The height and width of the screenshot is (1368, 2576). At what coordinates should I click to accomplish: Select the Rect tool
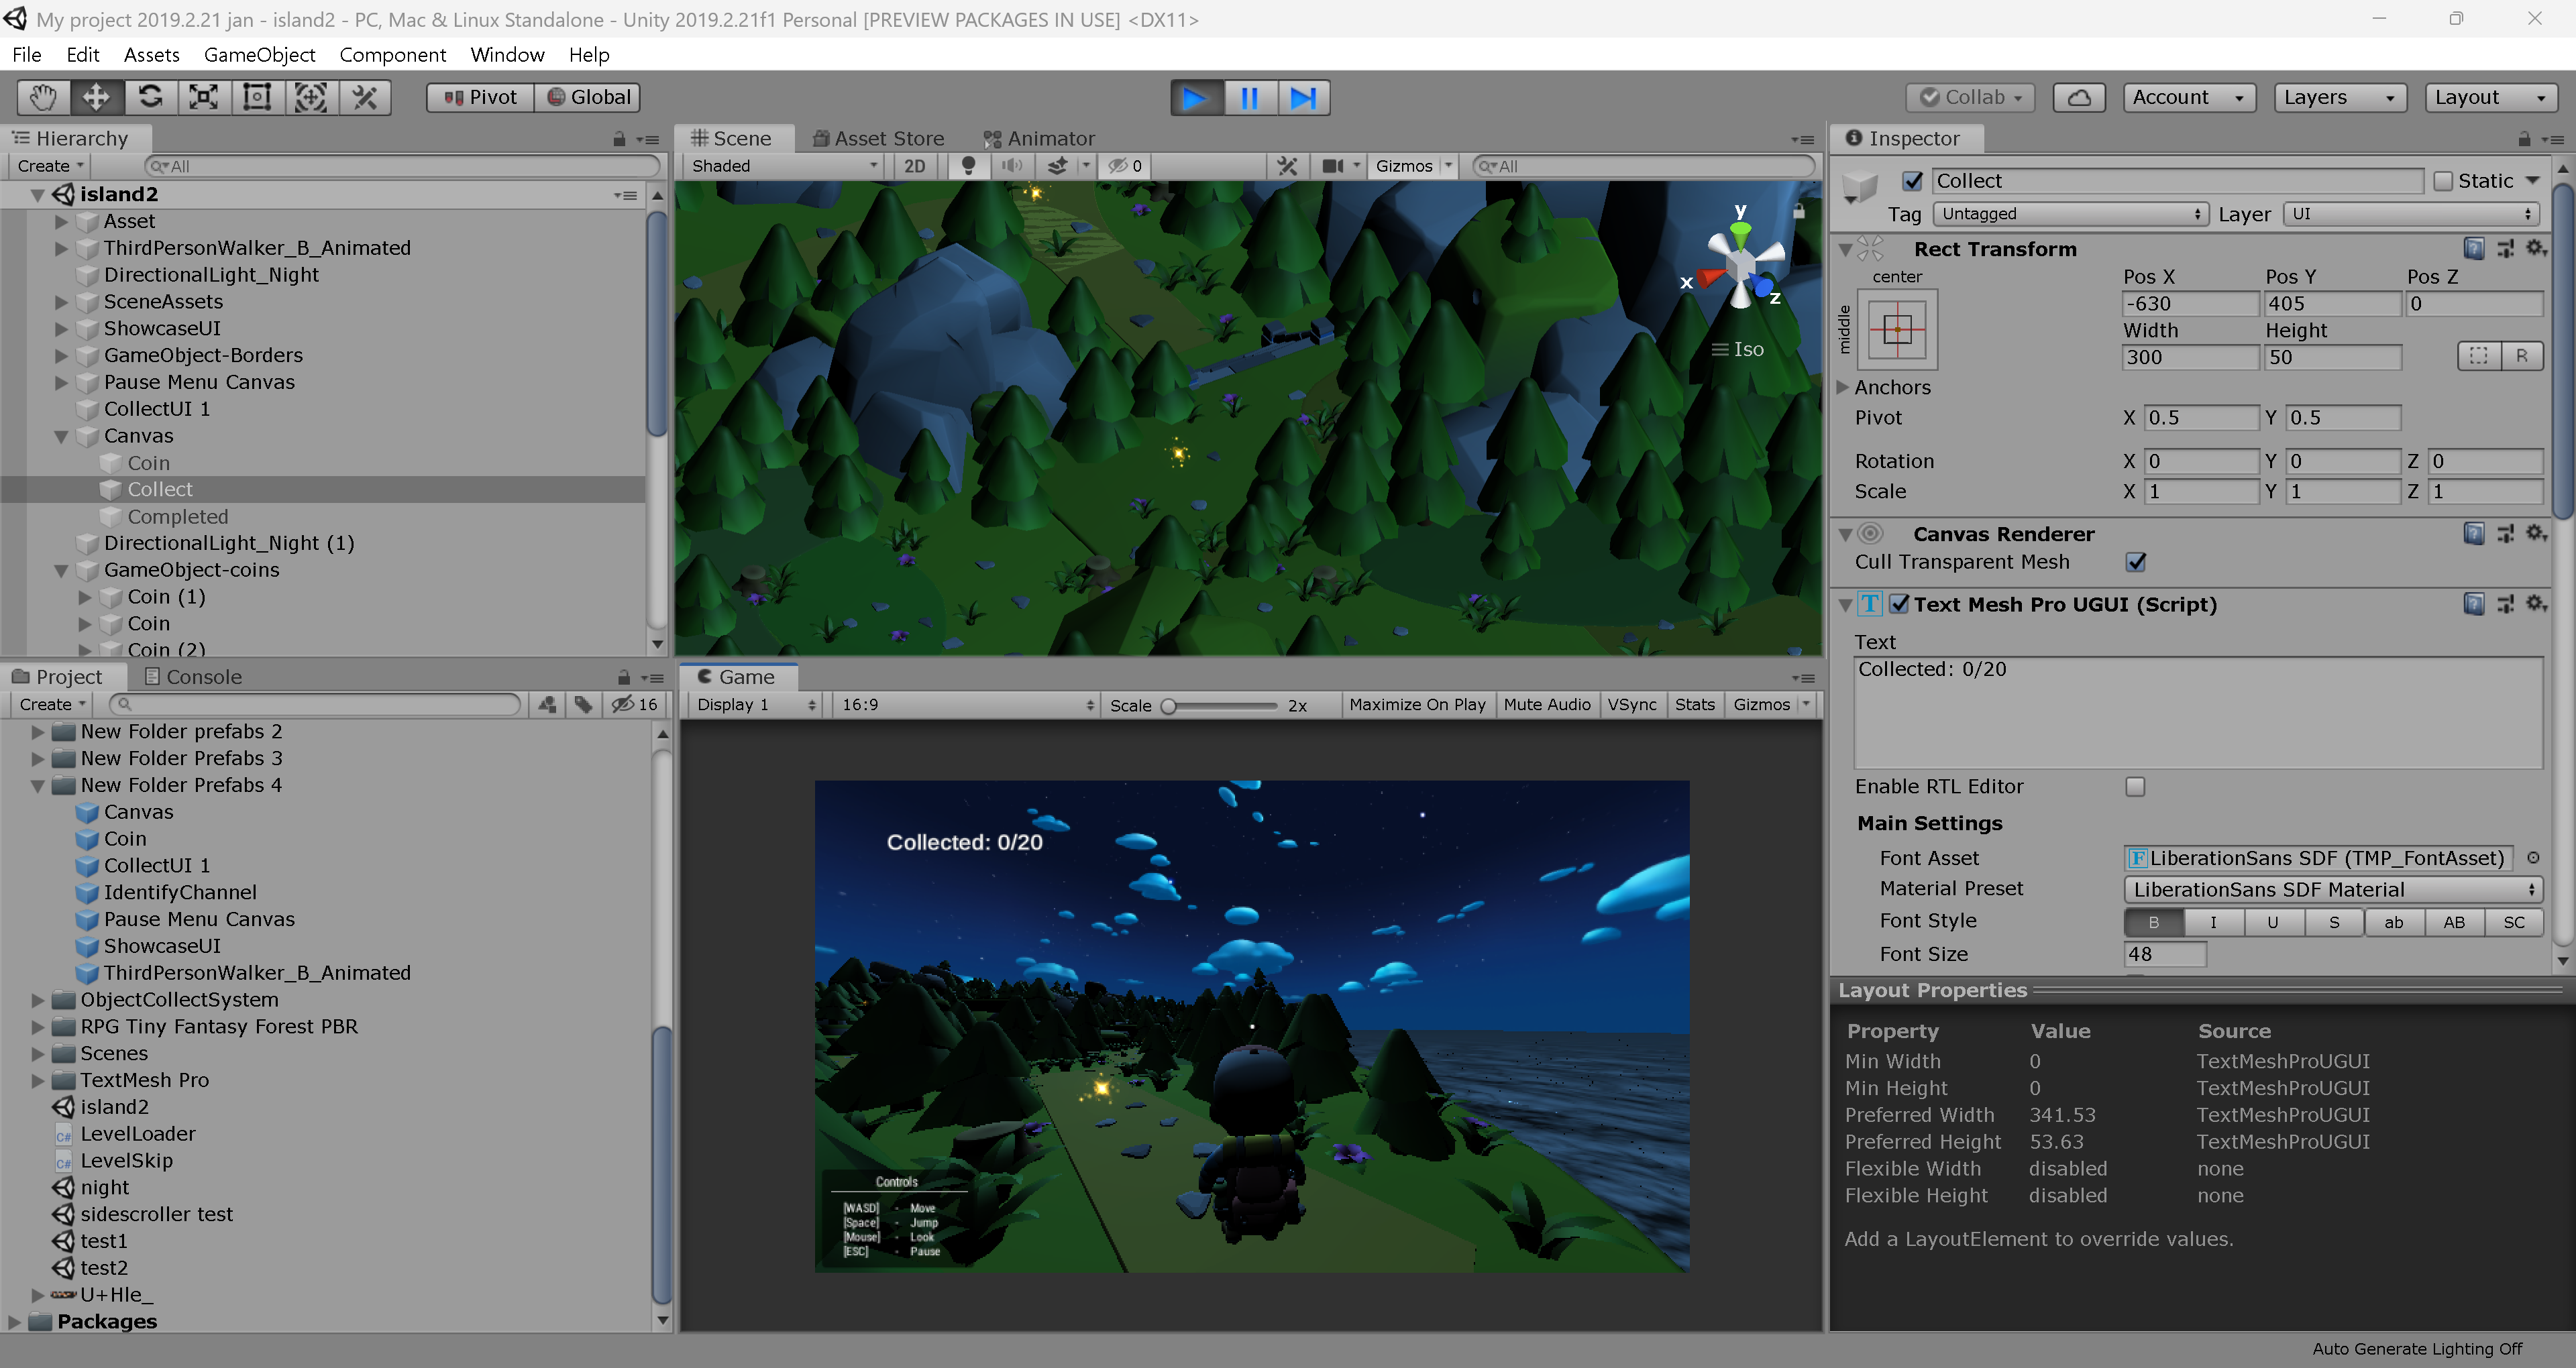coord(257,97)
